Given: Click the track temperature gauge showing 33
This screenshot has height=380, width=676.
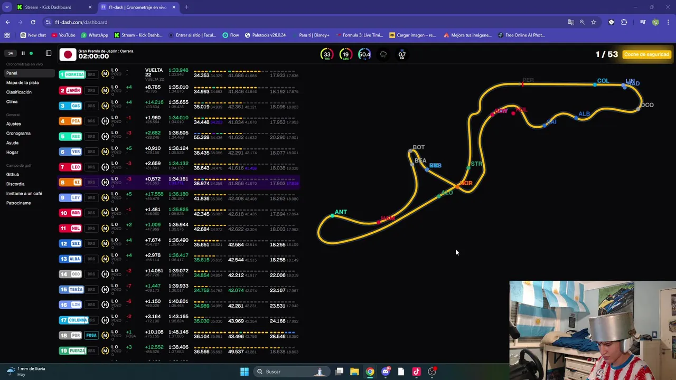Looking at the screenshot, I should coord(327,54).
